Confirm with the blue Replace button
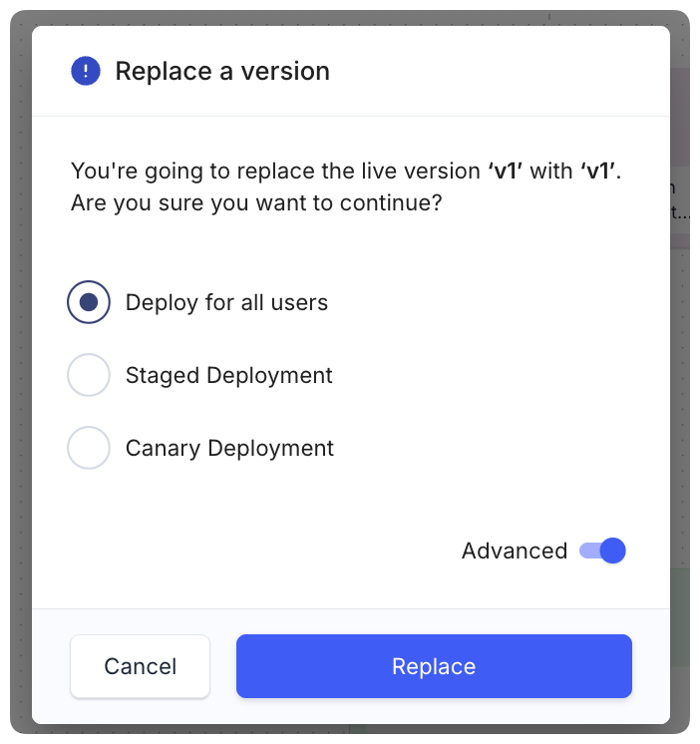Screen dimensions: 700x744 click(434, 666)
